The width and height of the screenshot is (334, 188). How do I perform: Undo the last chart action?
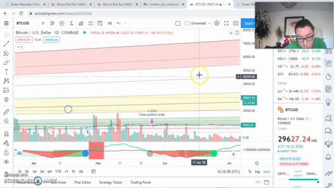[x=118, y=23]
